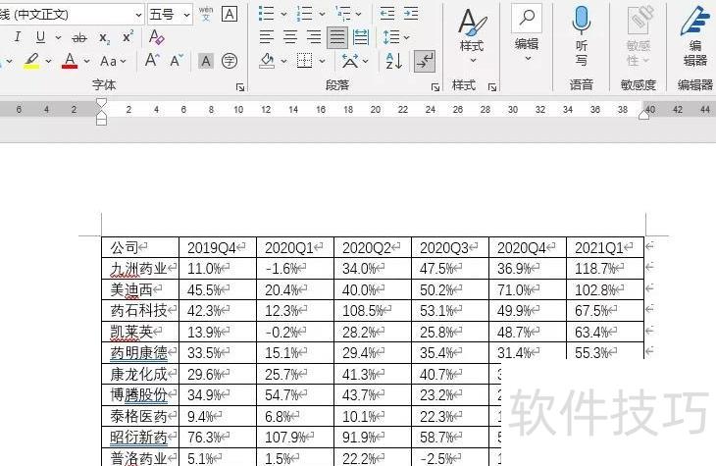Apply red font color swatch
Image resolution: width=716 pixels, height=466 pixels.
tap(70, 61)
